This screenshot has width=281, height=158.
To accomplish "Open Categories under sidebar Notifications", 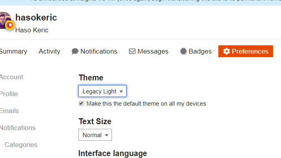I will (x=21, y=145).
